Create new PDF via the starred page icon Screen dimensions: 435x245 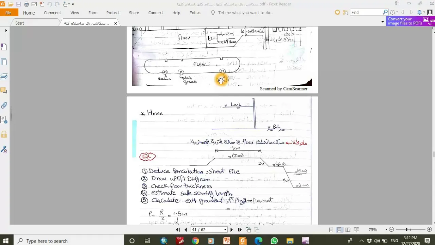click(x=42, y=4)
